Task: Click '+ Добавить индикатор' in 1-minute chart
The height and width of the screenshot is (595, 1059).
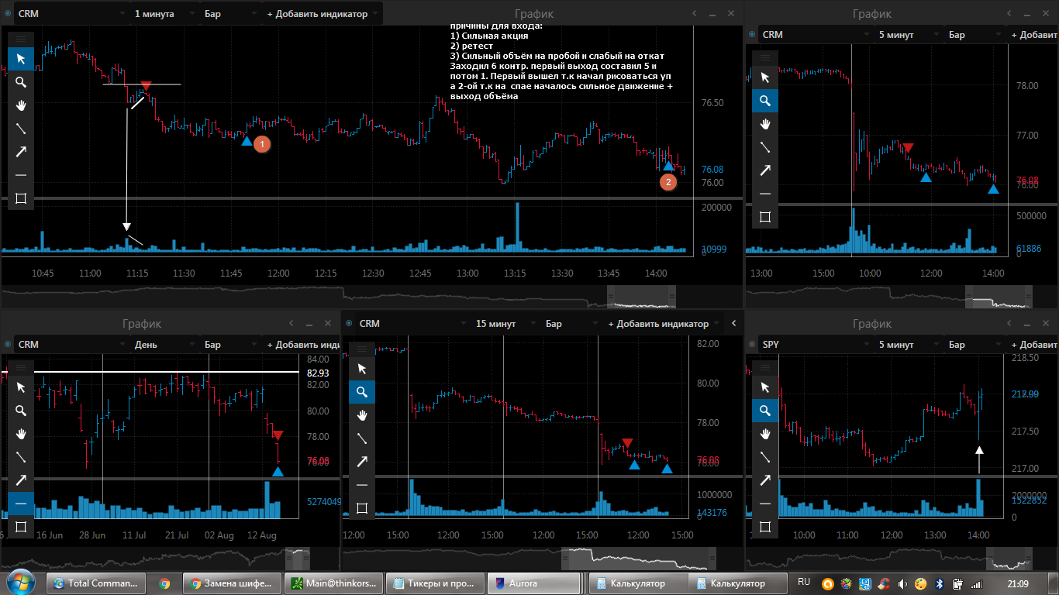Action: (x=323, y=14)
